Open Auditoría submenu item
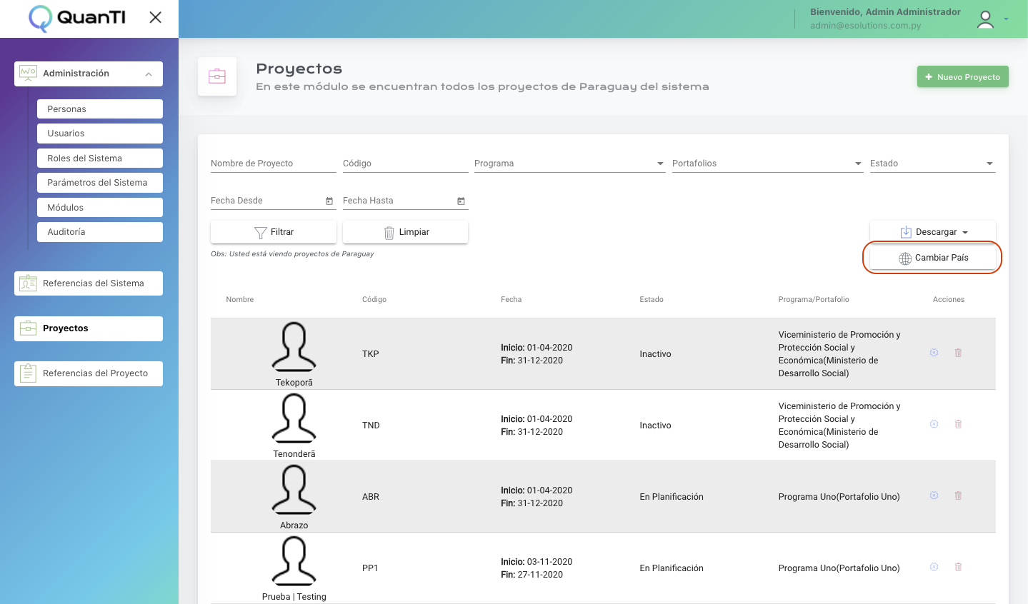Viewport: 1028px width, 604px height. point(100,232)
